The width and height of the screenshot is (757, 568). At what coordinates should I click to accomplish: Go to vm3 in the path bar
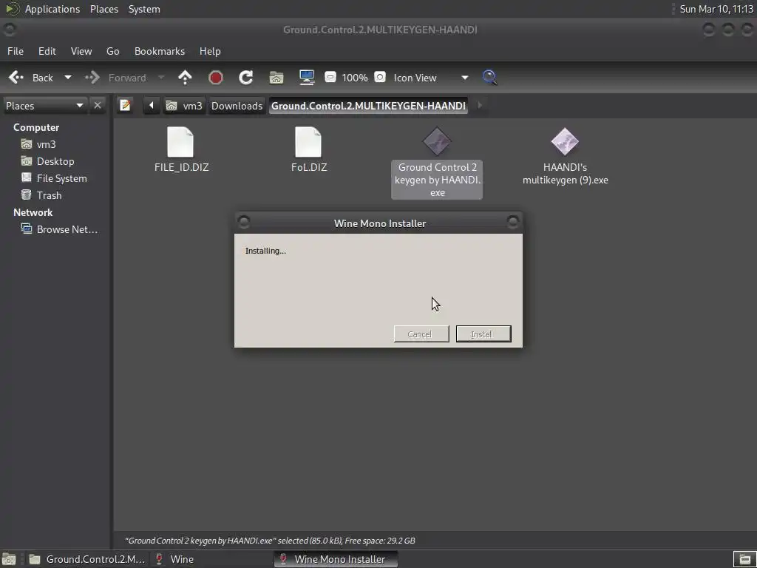click(x=184, y=106)
